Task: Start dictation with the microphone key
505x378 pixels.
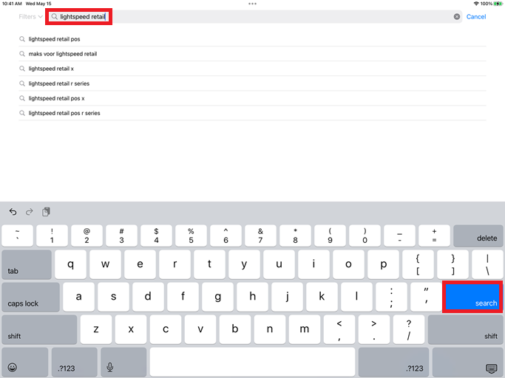Action: tap(123, 362)
